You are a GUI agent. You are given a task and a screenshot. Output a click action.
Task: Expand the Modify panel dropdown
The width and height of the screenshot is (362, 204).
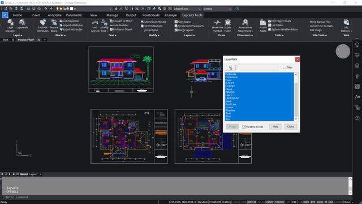[154, 35]
